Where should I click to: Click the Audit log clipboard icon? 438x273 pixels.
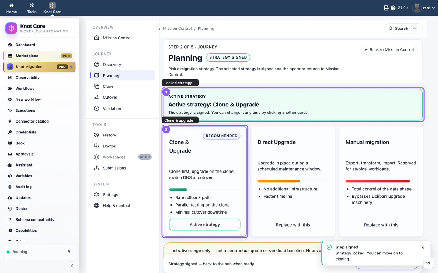pos(10,187)
